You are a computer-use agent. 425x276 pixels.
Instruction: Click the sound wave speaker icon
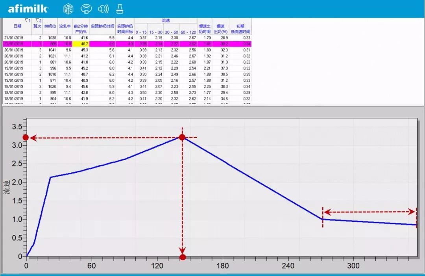tap(103, 9)
